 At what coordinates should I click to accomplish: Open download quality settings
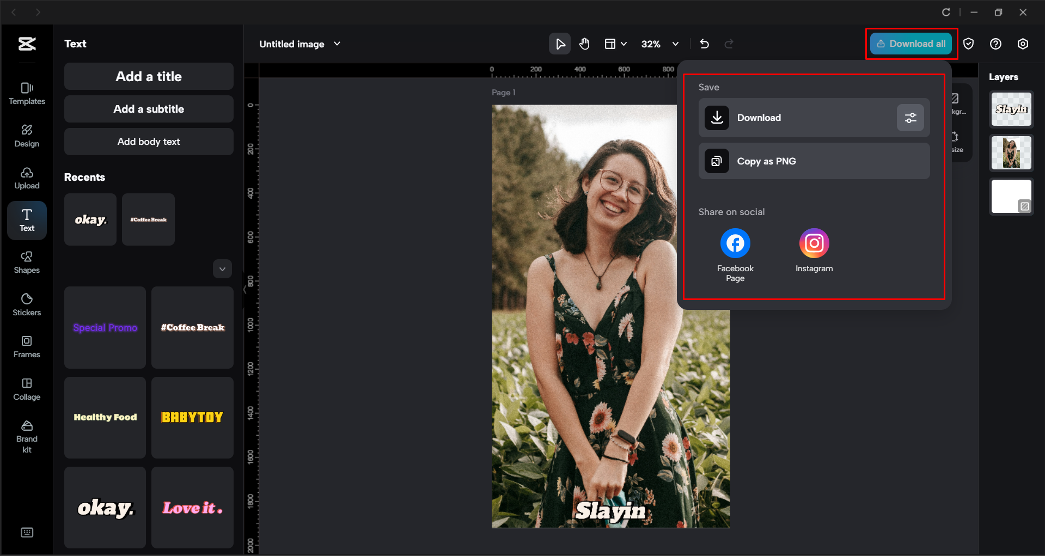click(x=910, y=118)
